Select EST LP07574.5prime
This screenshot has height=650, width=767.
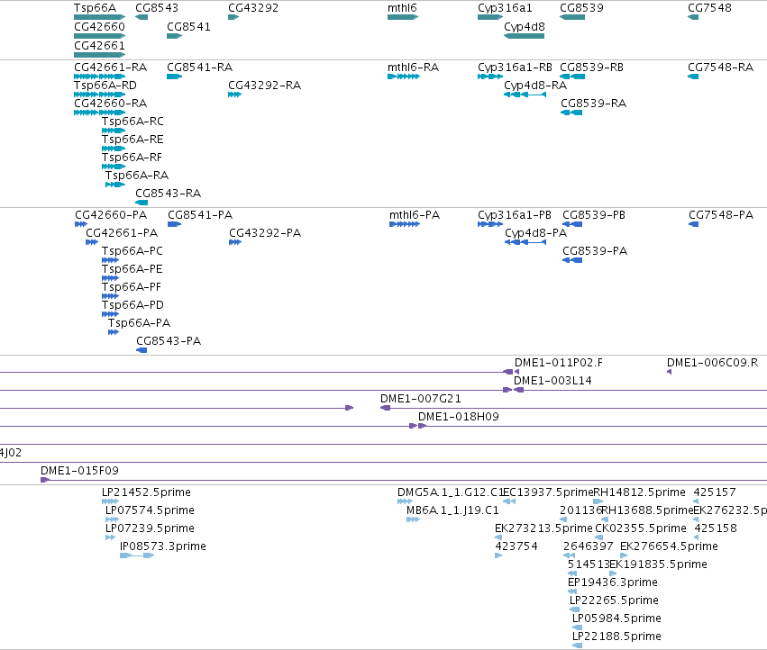pos(112,519)
